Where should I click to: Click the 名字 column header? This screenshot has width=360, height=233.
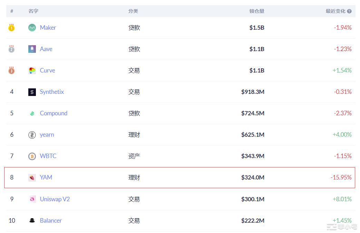[x=33, y=11]
